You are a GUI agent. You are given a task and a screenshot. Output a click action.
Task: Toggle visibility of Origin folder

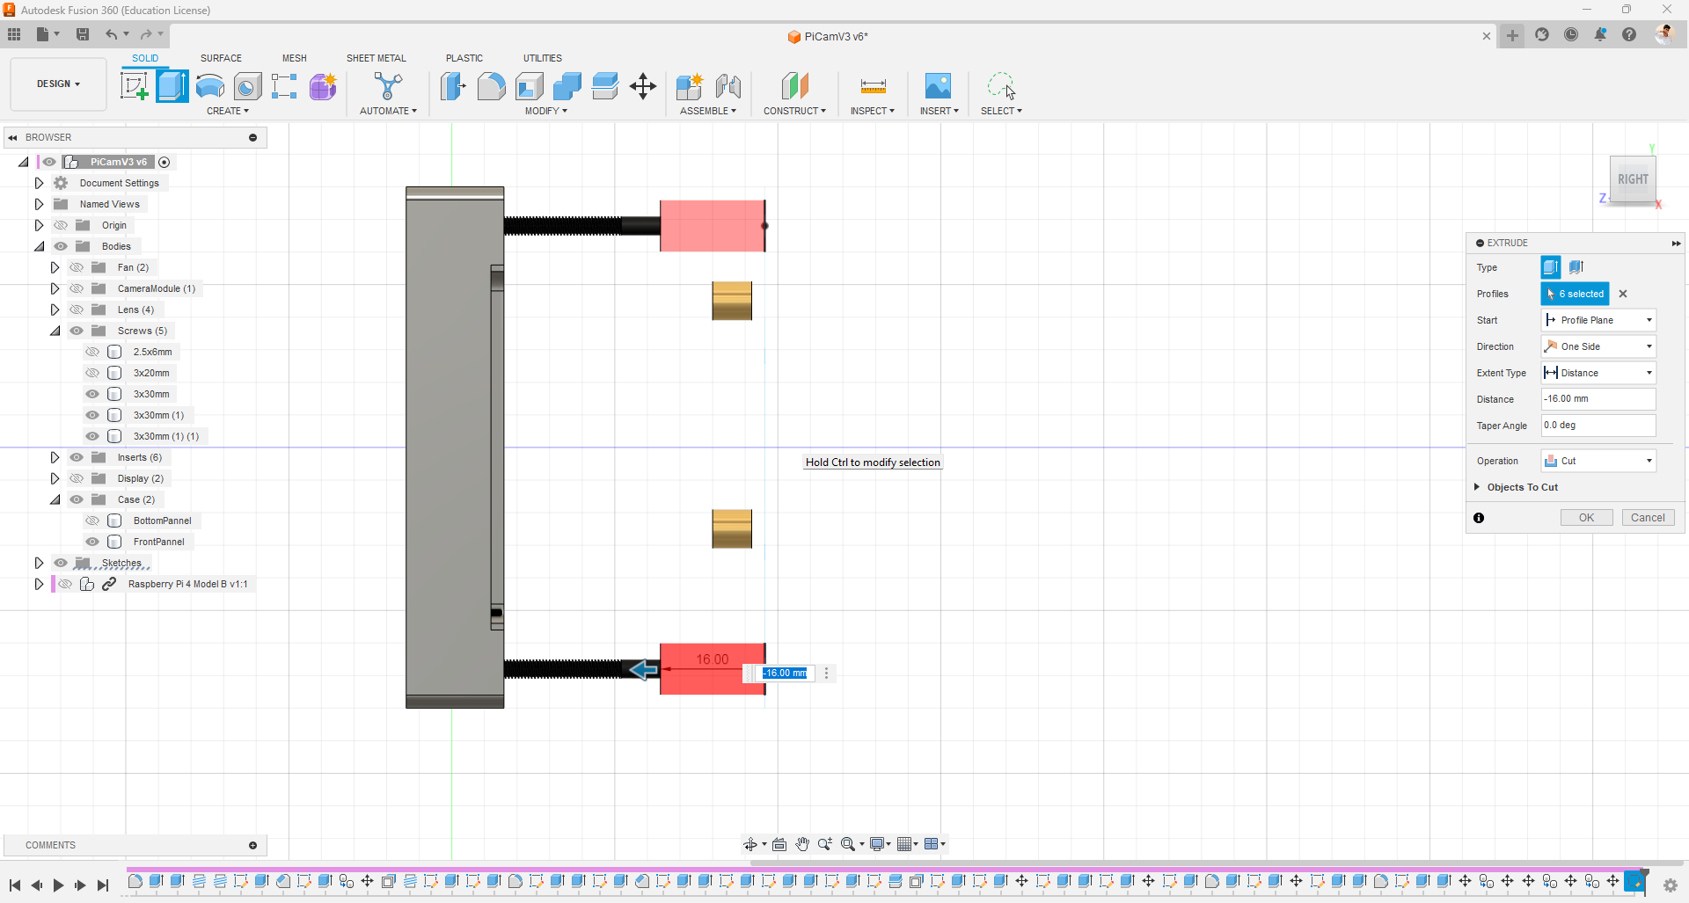[61, 225]
